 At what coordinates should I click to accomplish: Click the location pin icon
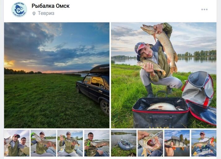pyautogui.click(x=34, y=14)
